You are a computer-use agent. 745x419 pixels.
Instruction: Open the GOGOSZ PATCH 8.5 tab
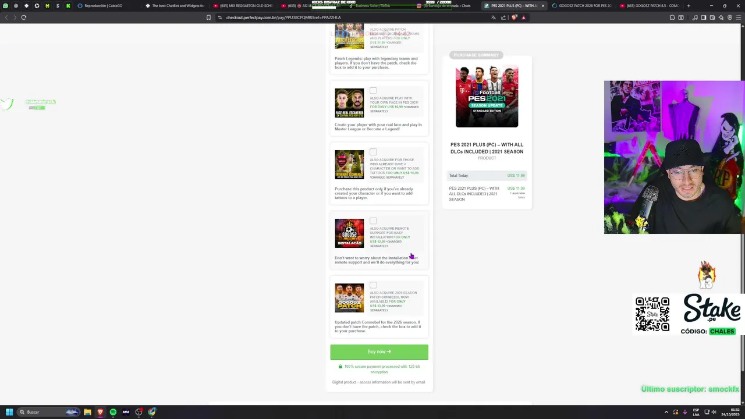tap(649, 6)
